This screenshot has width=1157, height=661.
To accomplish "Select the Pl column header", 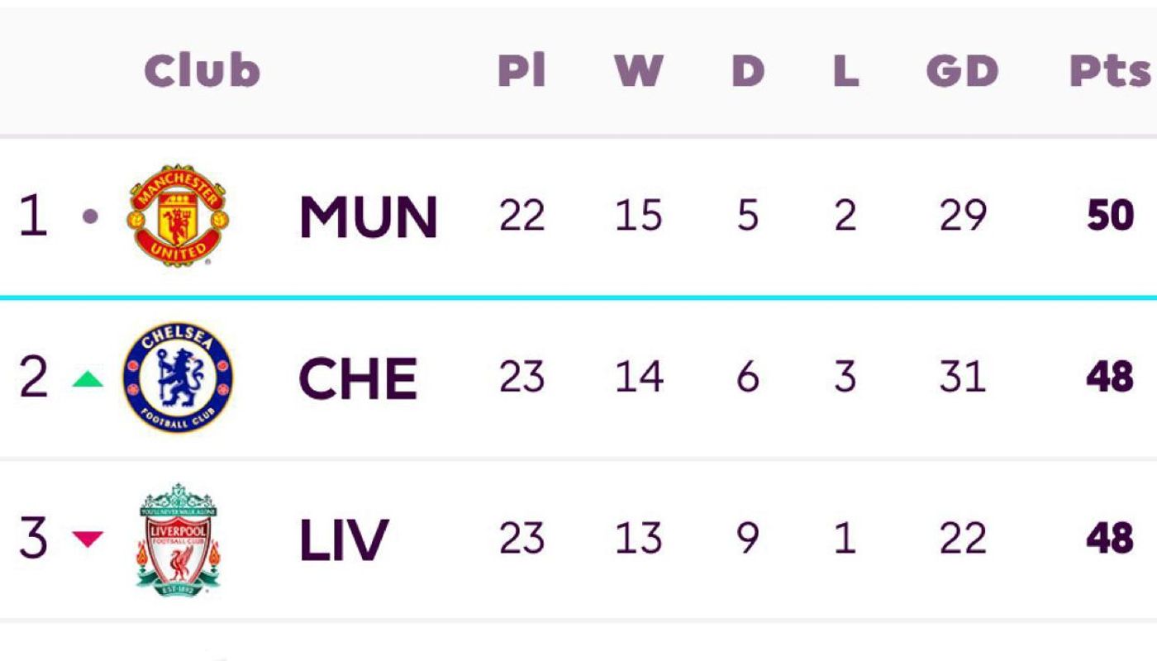I will 521,71.
